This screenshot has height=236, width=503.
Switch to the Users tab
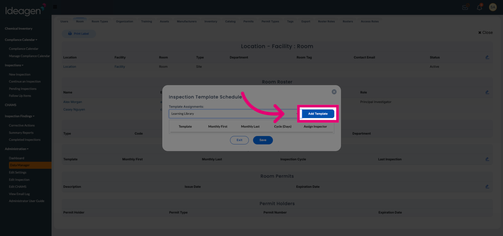click(64, 21)
